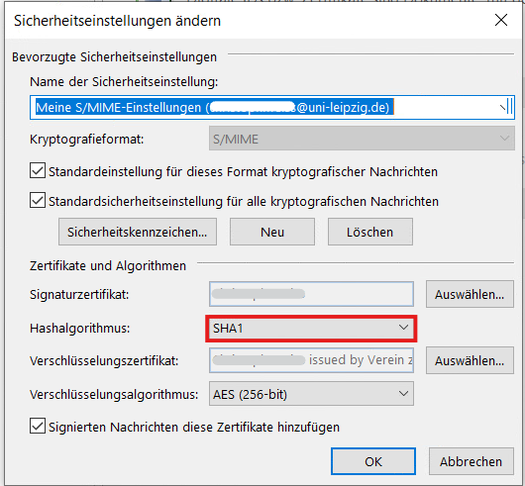The image size is (525, 486).
Task: Click the Sicherheitskennzeichen... button
Action: point(138,232)
